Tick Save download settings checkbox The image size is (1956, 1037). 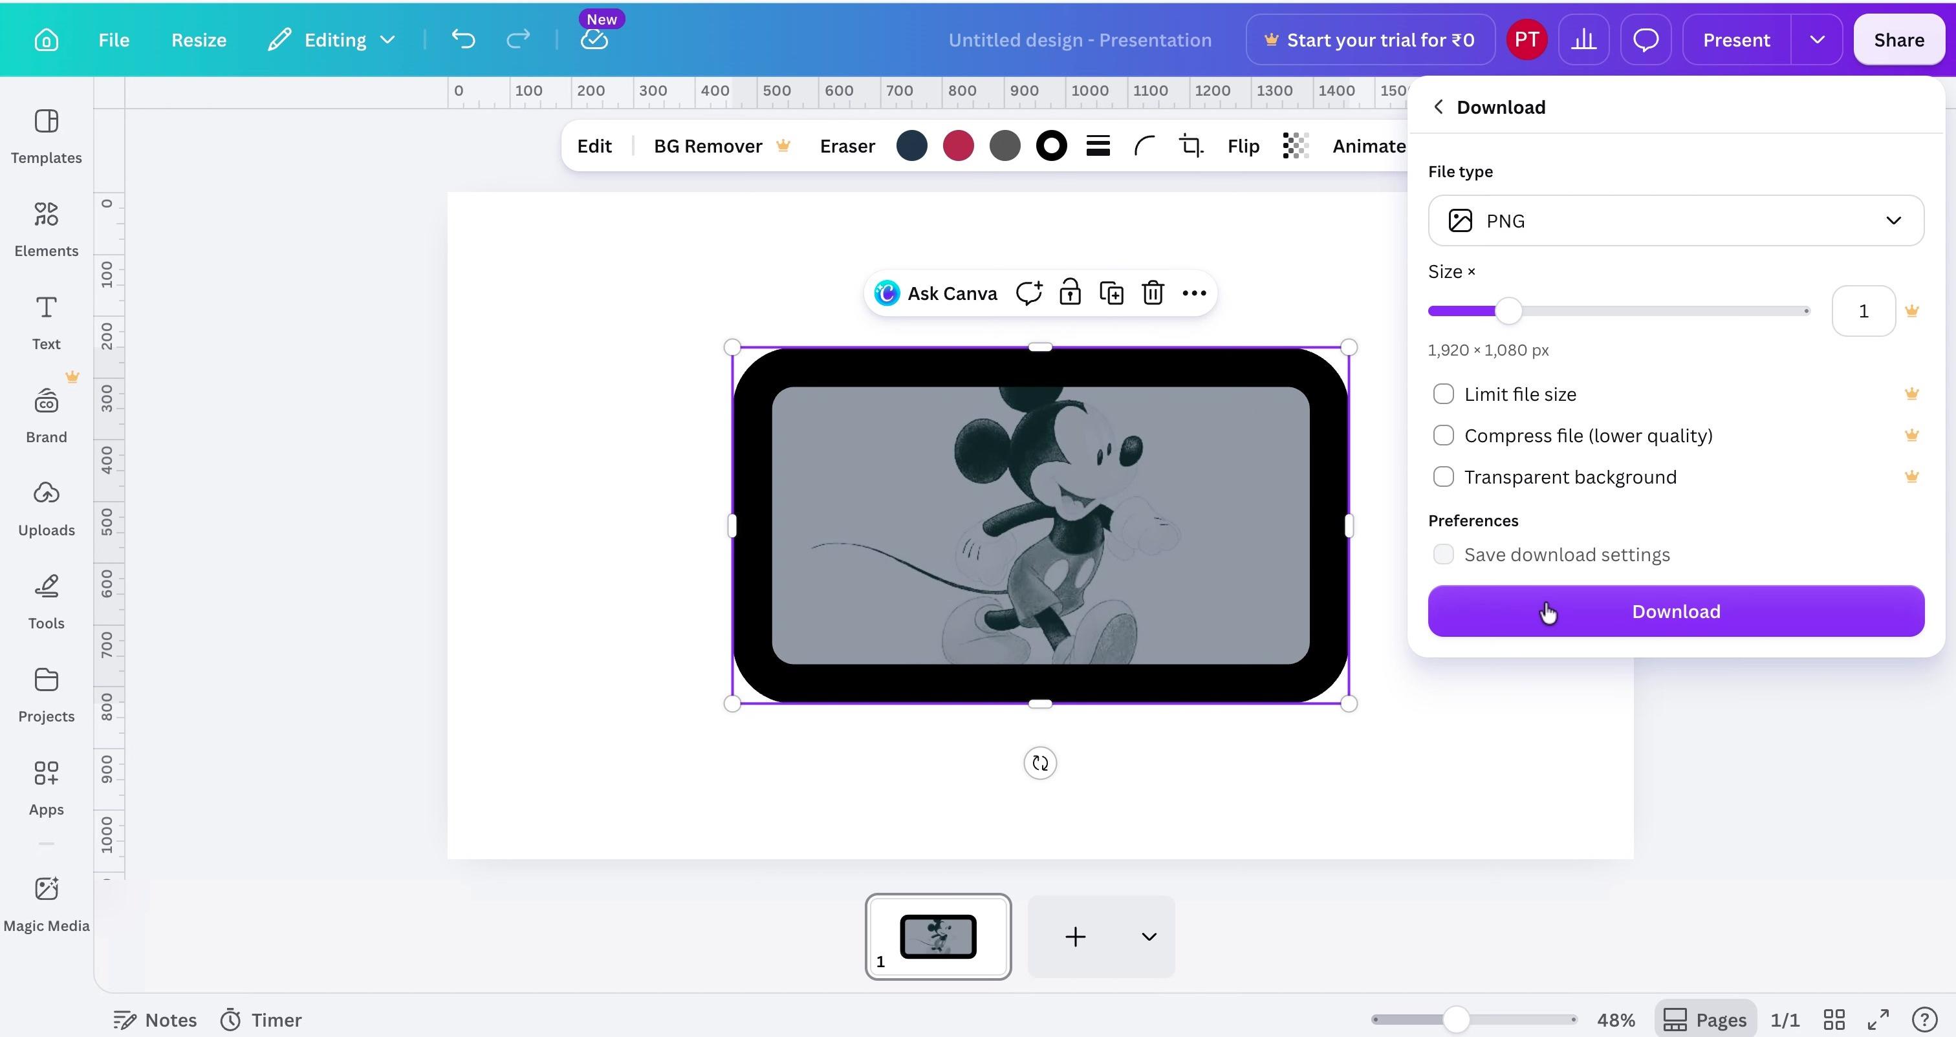1444,554
